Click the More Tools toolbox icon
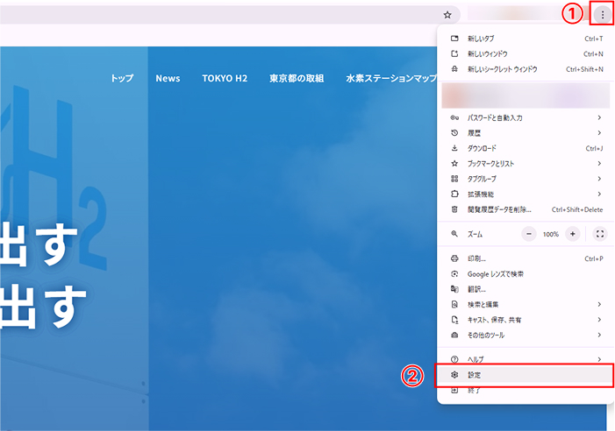615x431 pixels. pos(454,335)
